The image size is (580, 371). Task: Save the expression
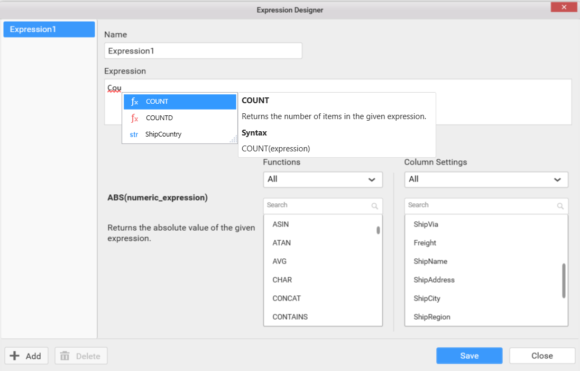tap(469, 356)
